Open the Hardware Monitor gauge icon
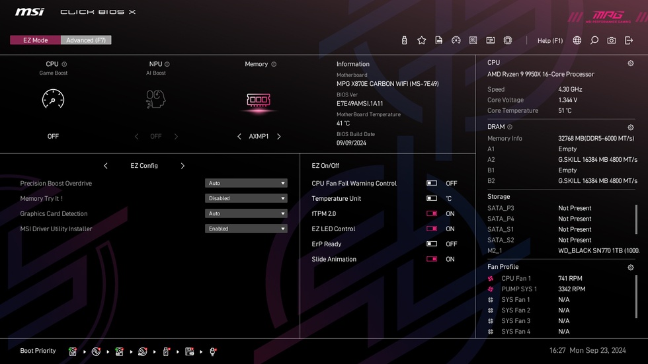This screenshot has width=648, height=364. click(456, 40)
